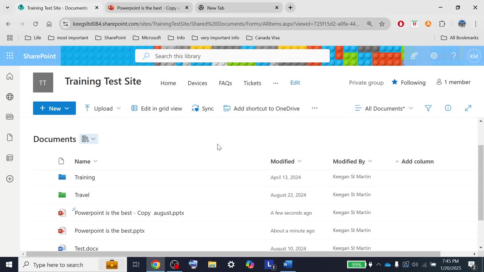Click the Search this library box
The height and width of the screenshot is (272, 484).
pyautogui.click(x=232, y=56)
